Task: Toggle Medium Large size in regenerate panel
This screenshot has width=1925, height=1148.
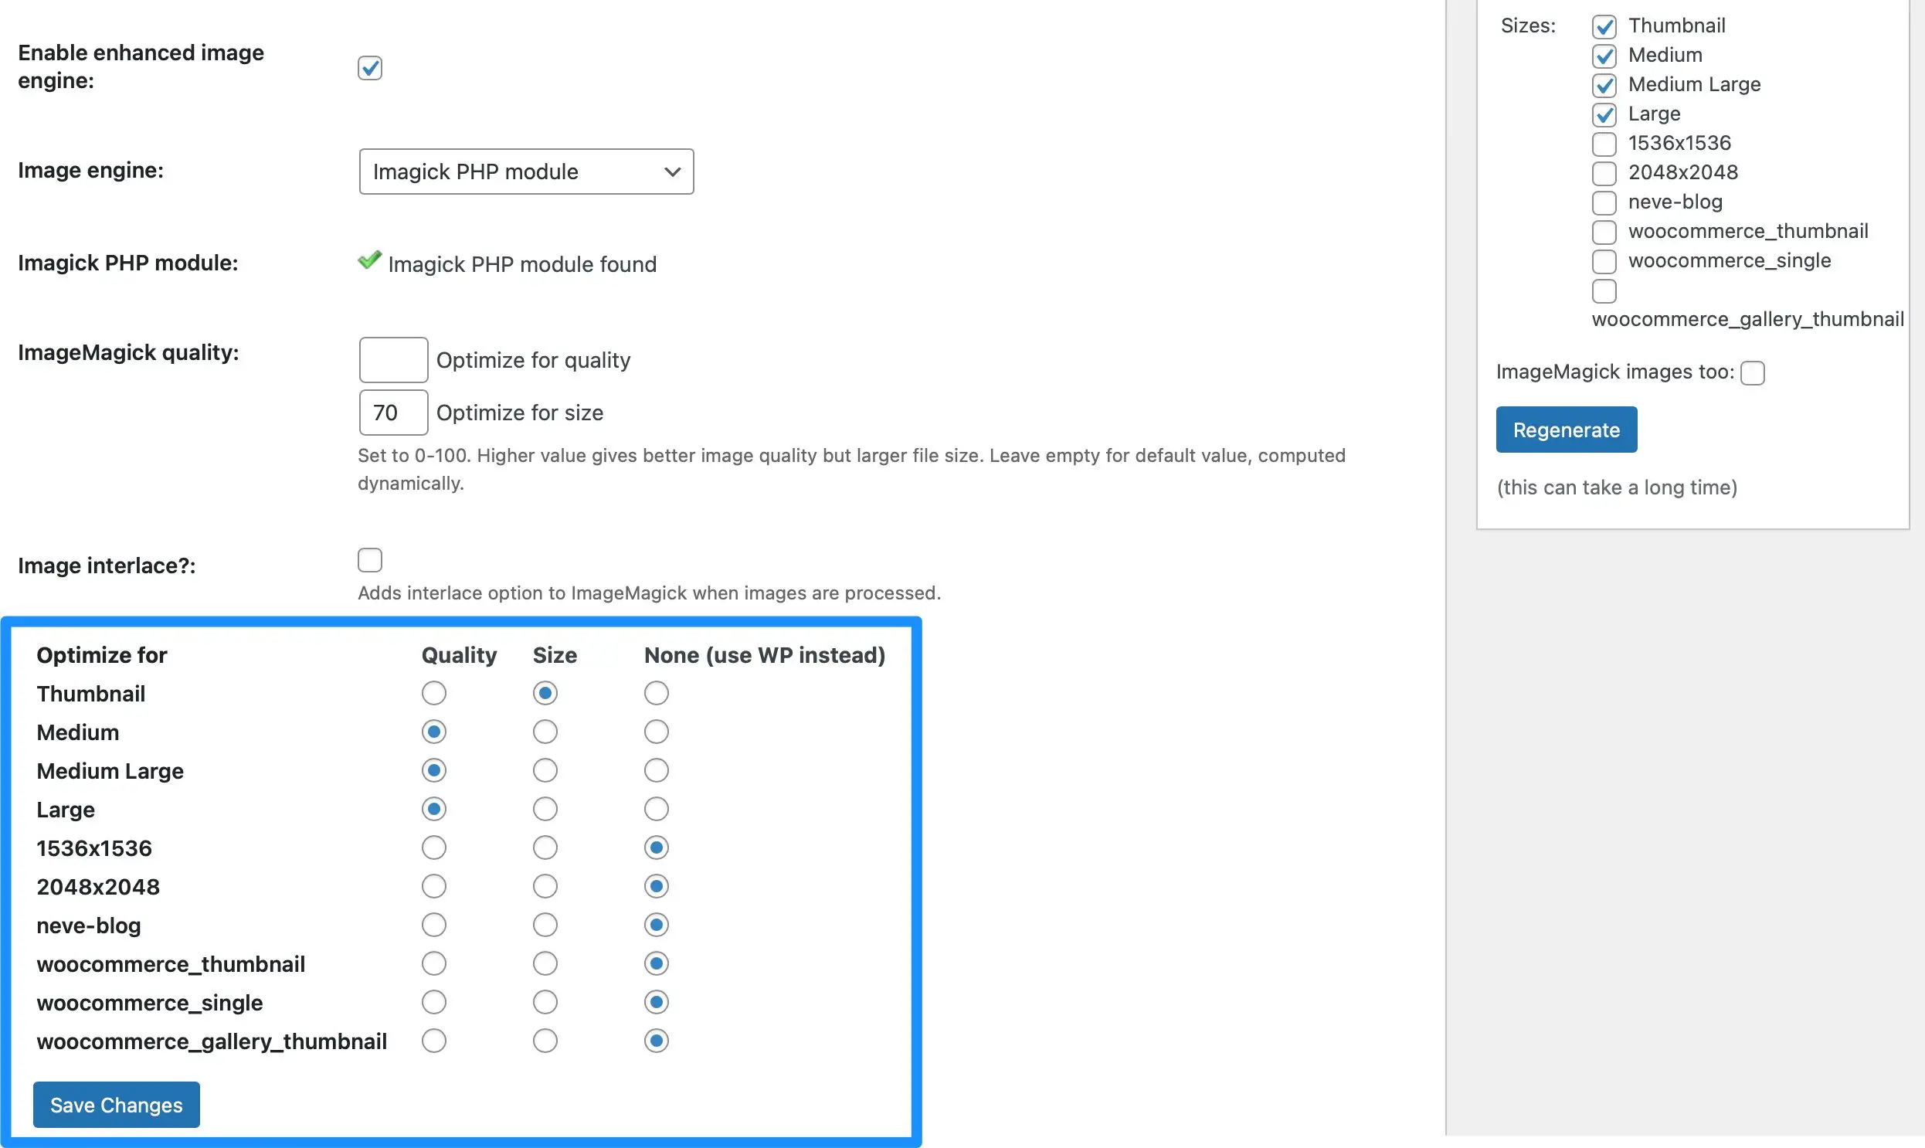Action: (1604, 83)
